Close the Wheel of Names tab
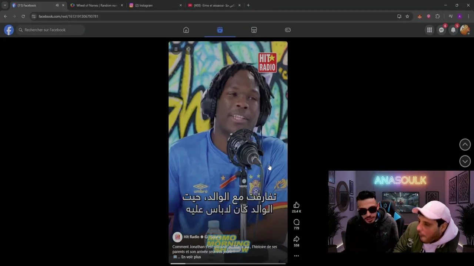The width and height of the screenshot is (474, 266). click(x=122, y=5)
